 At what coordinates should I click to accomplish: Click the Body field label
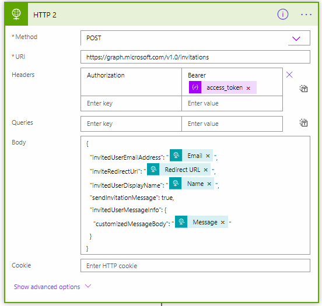19,142
